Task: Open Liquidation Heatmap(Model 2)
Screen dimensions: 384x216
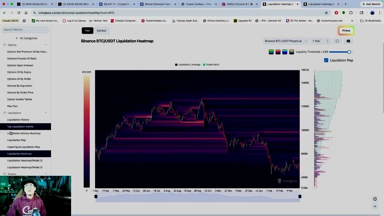Action: pos(25,160)
